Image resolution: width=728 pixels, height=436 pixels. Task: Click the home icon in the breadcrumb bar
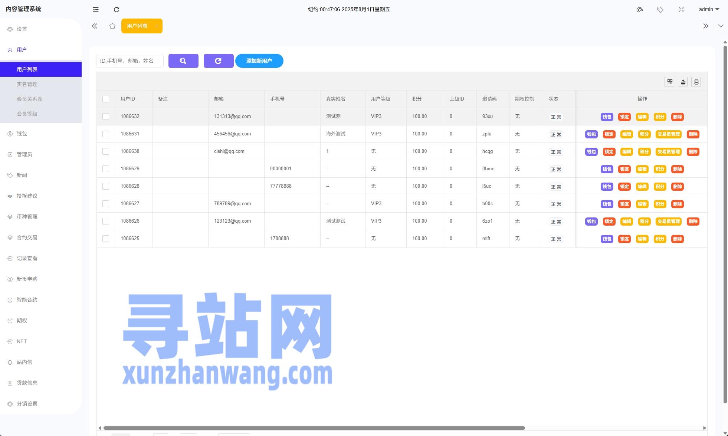tap(112, 26)
